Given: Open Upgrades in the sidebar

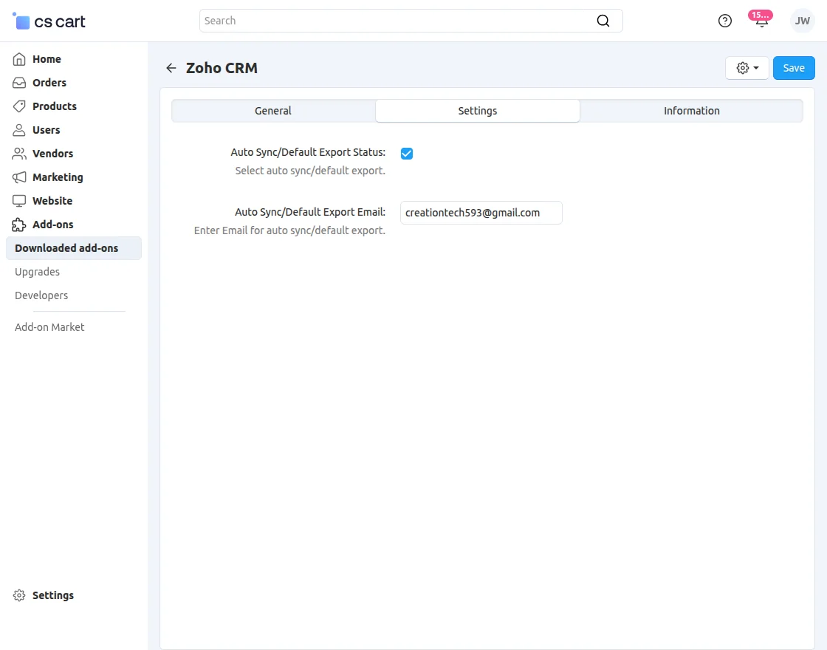Looking at the screenshot, I should [37, 272].
